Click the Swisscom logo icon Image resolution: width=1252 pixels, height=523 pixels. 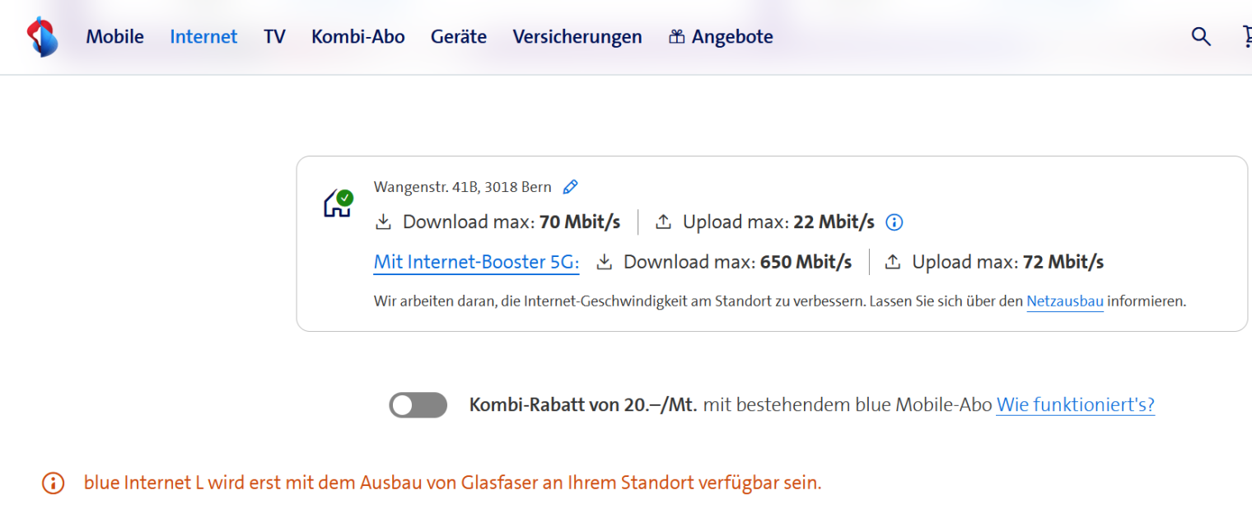pos(42,37)
